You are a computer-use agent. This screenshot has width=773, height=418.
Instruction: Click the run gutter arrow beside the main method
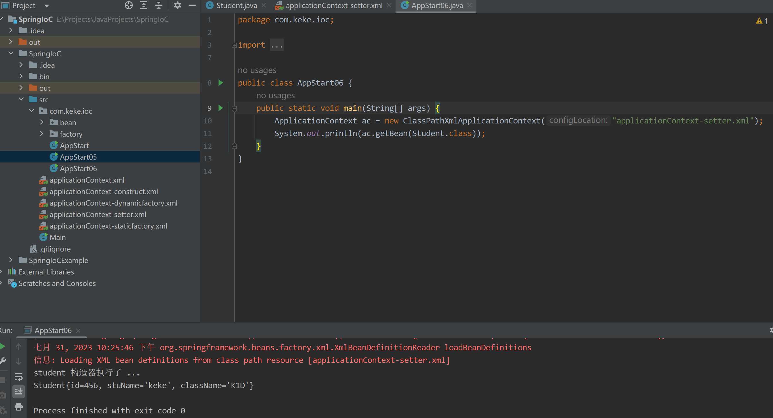click(221, 108)
